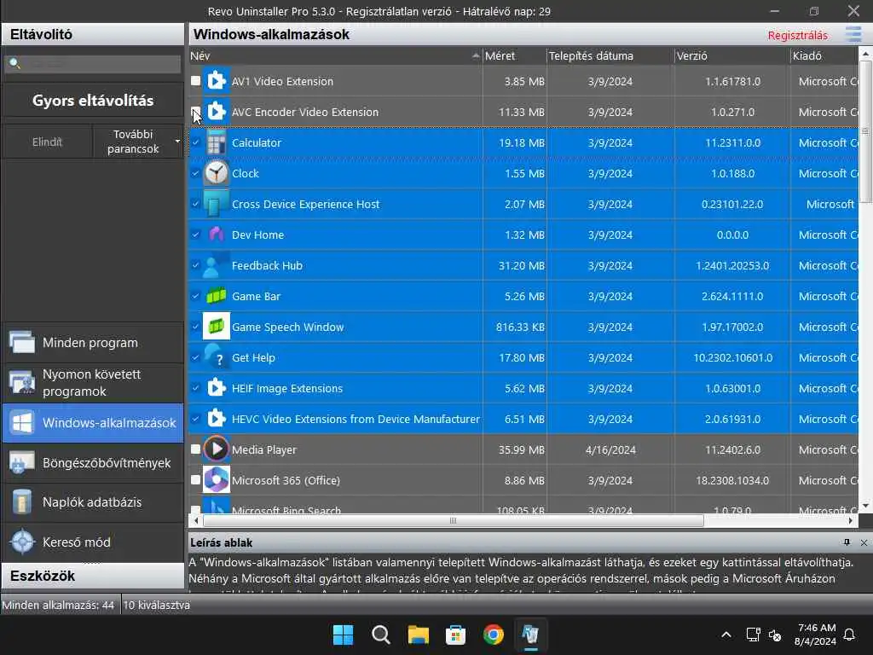Uncheck the Dev Home checkbox
Image resolution: width=873 pixels, height=655 pixels.
point(195,235)
